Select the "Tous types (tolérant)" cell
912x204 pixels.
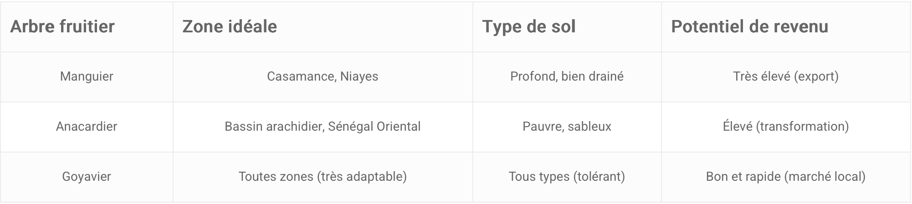coord(567,177)
